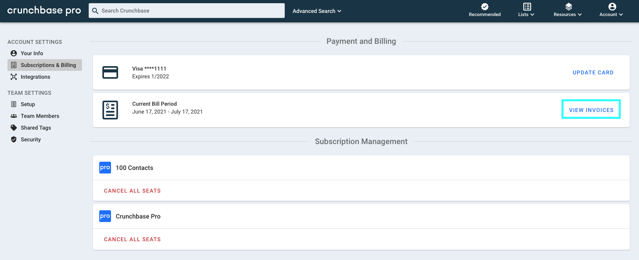Image resolution: width=639 pixels, height=260 pixels.
Task: Click the Payment and Billing heading
Action: (x=361, y=41)
